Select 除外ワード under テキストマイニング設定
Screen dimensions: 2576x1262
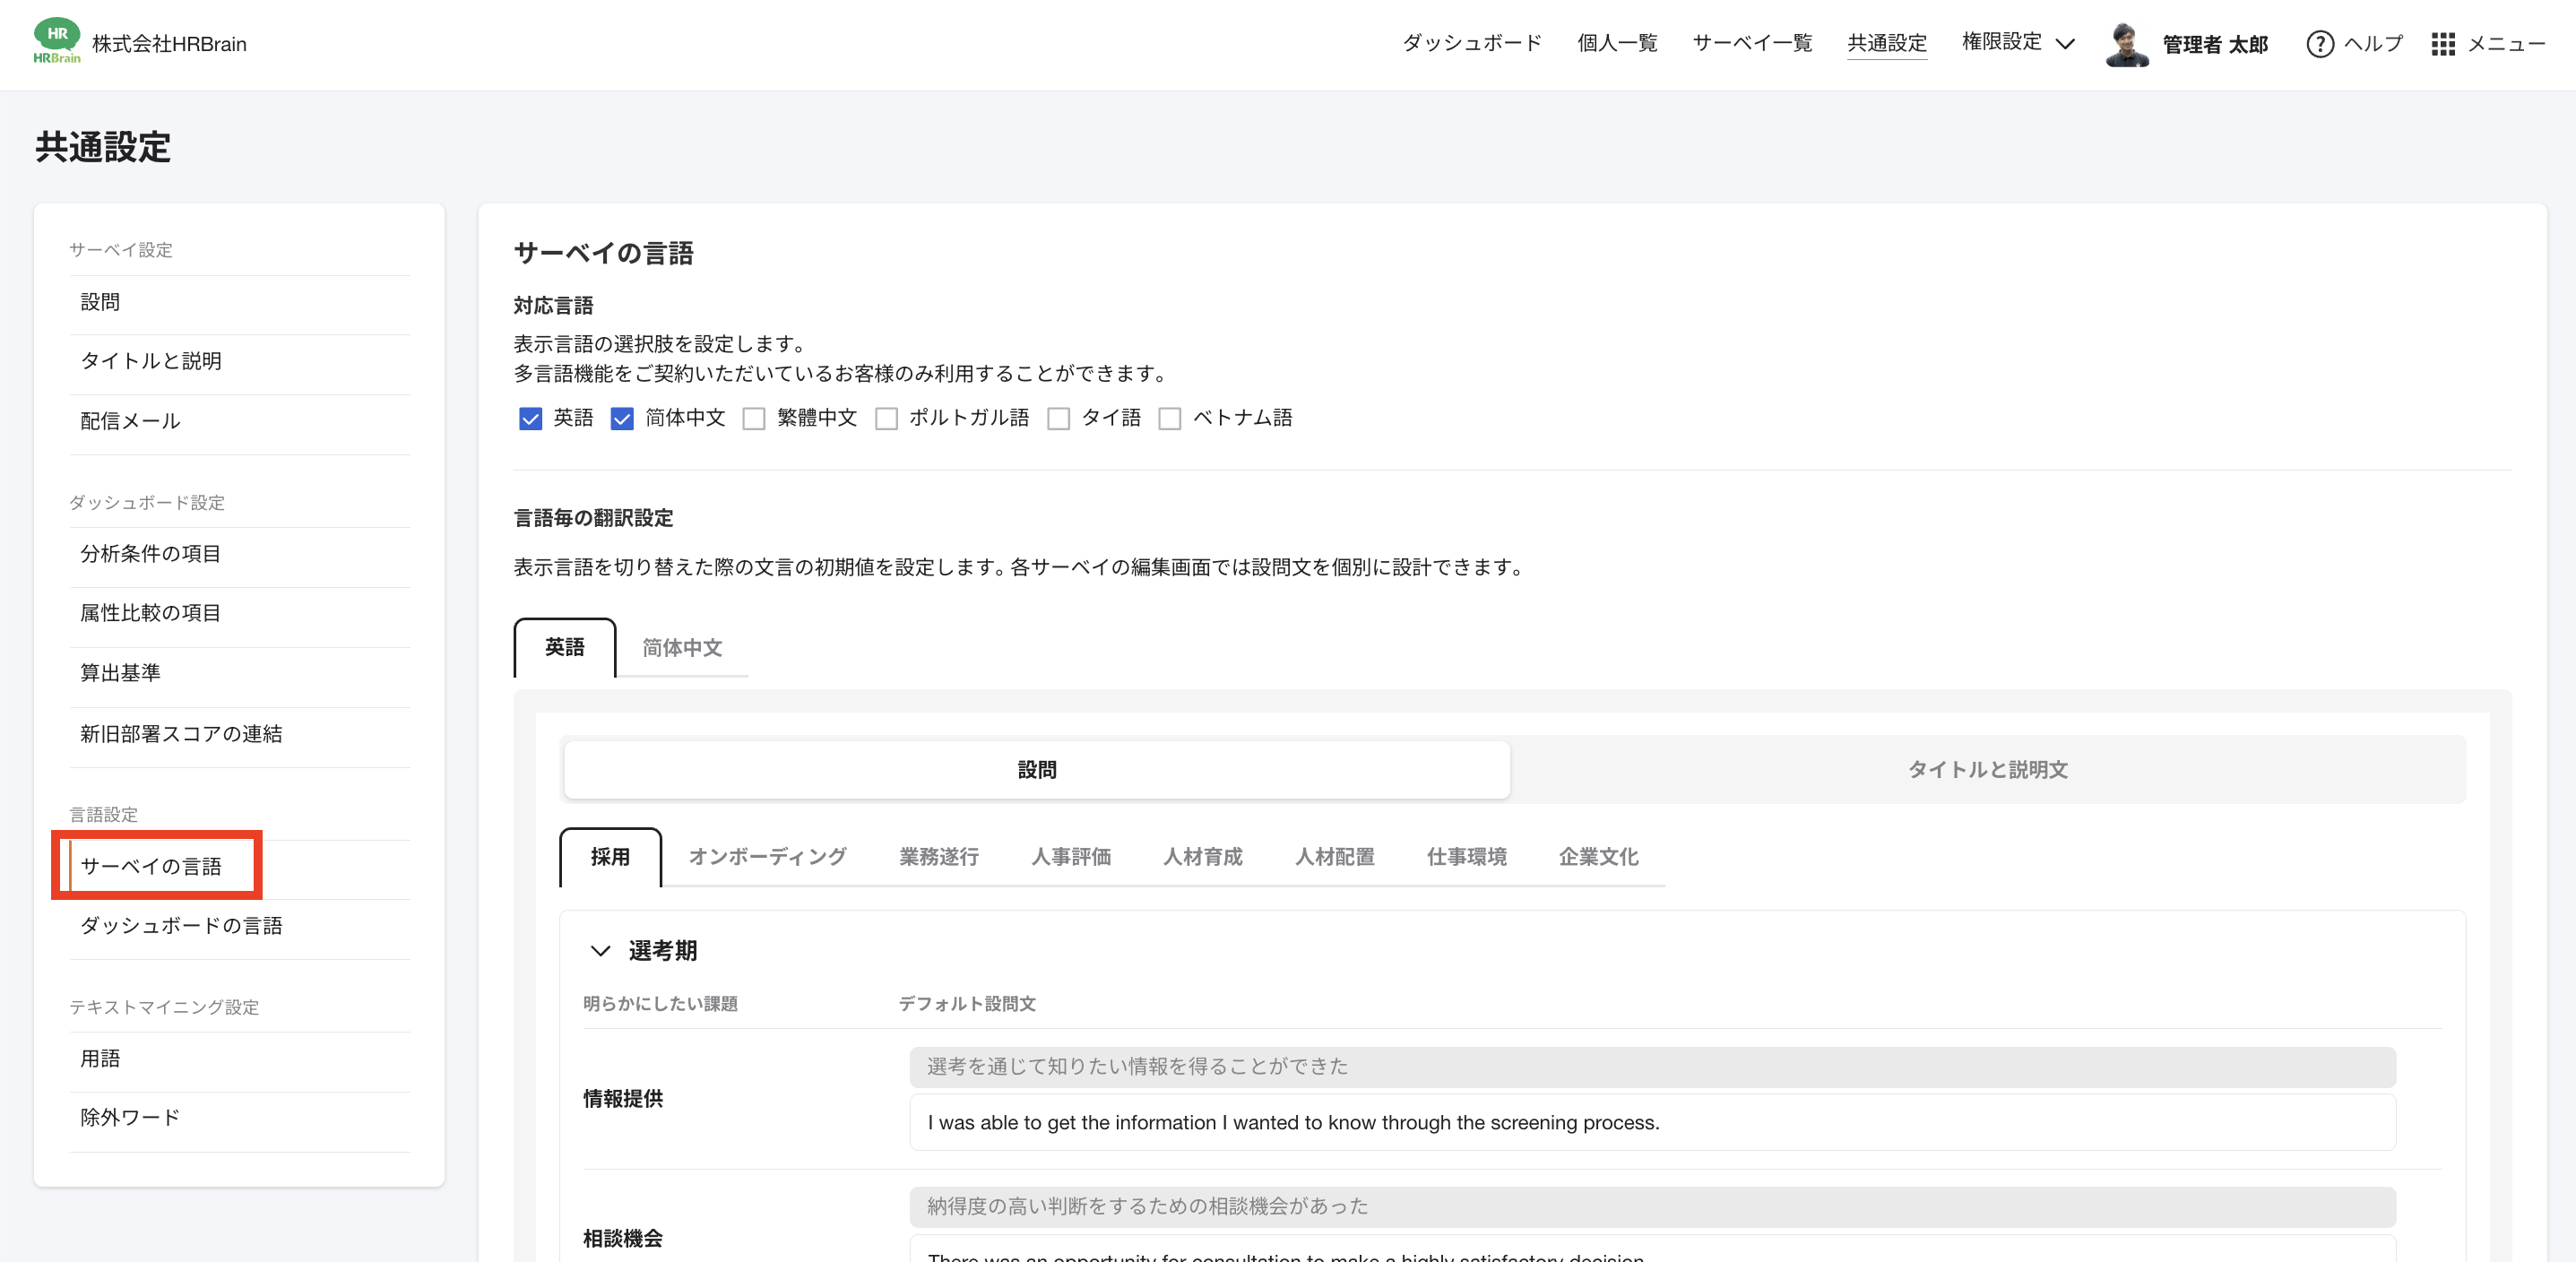click(x=130, y=1117)
